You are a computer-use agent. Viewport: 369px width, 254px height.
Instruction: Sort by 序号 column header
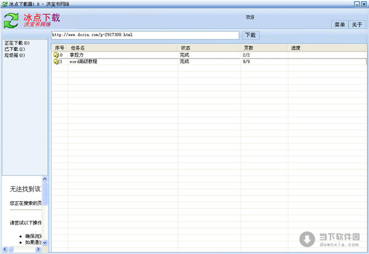pyautogui.click(x=60, y=48)
